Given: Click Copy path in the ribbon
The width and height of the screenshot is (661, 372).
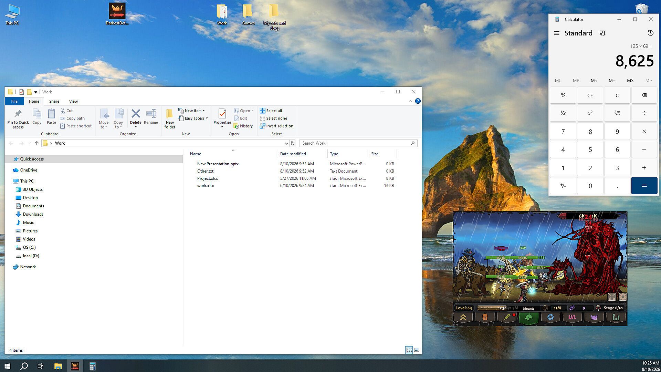Looking at the screenshot, I should pyautogui.click(x=73, y=118).
